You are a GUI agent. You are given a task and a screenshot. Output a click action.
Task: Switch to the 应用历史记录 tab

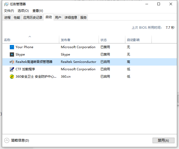(x=33, y=17)
